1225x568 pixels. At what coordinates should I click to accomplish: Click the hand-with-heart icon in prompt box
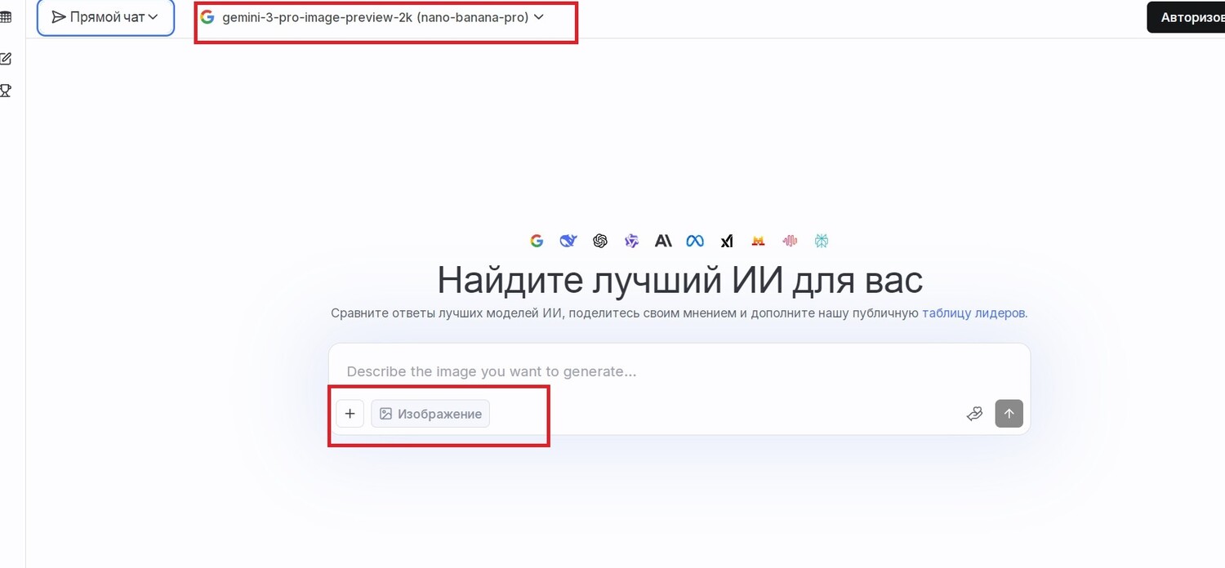tap(973, 414)
